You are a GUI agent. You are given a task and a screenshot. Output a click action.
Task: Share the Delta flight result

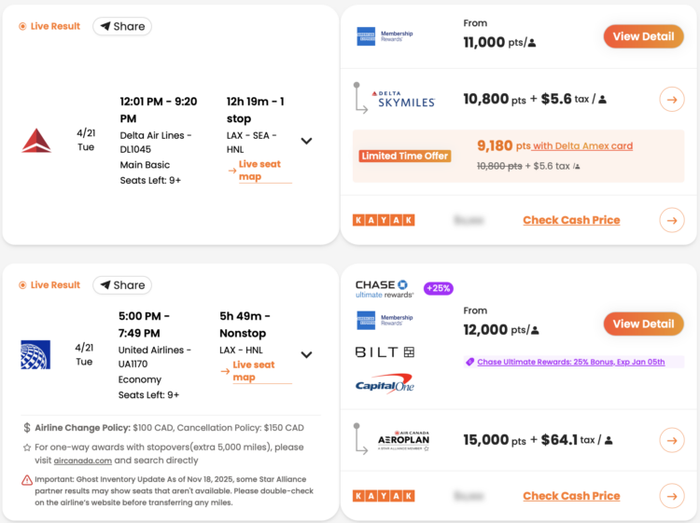[x=122, y=26]
